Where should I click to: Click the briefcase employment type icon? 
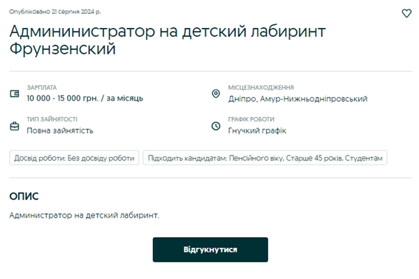[14, 126]
